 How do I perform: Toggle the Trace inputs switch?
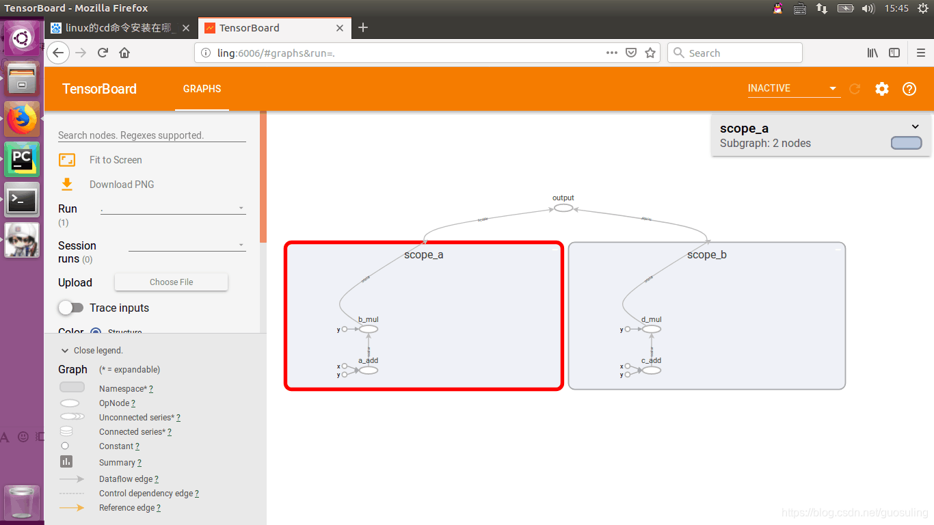[70, 308]
